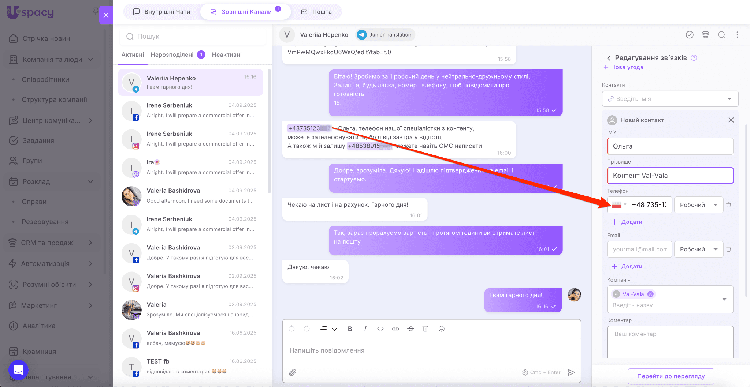The width and height of the screenshot is (750, 387).
Task: Expand the Маркетинг menu
Action: point(51,305)
